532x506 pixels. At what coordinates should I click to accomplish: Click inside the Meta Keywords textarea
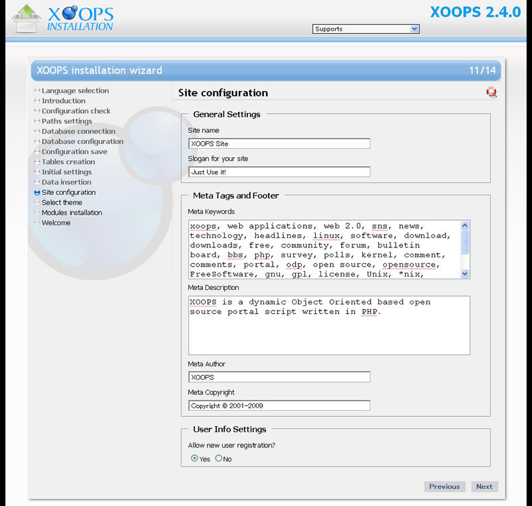(325, 249)
